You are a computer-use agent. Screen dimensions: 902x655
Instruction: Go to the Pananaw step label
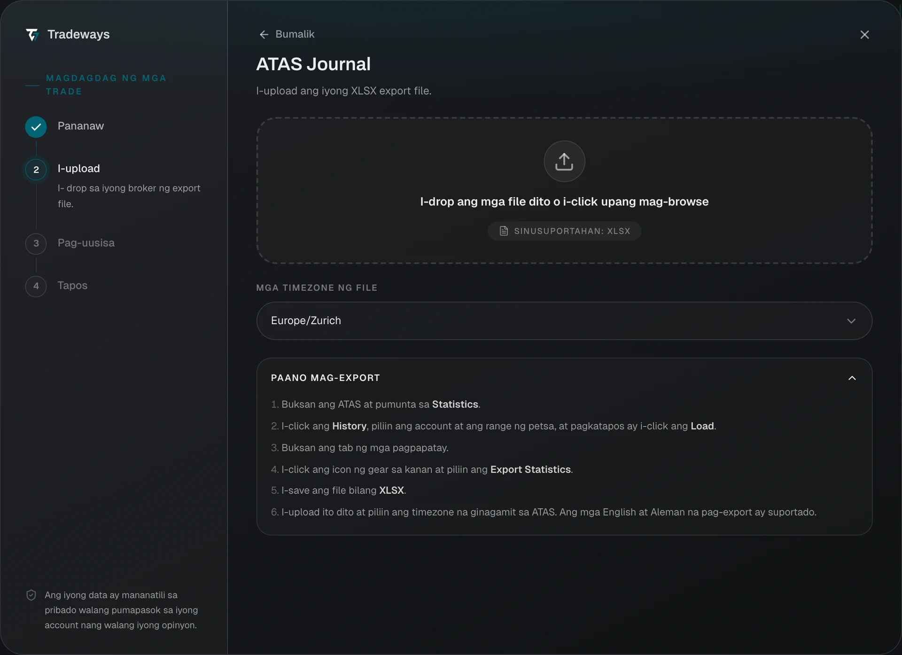click(x=81, y=126)
